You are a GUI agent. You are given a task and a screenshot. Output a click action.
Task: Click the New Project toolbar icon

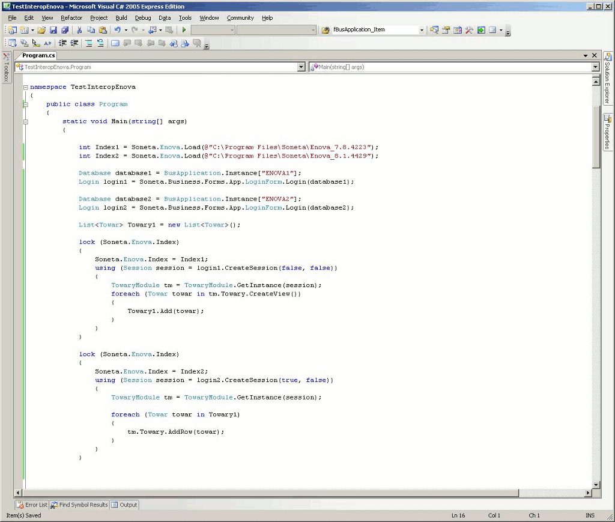pyautogui.click(x=13, y=30)
